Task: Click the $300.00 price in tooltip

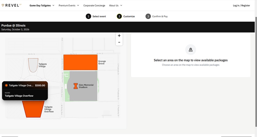Action: tap(40, 85)
